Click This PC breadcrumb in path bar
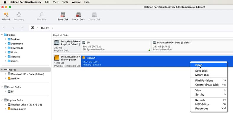 (x=45, y=28)
